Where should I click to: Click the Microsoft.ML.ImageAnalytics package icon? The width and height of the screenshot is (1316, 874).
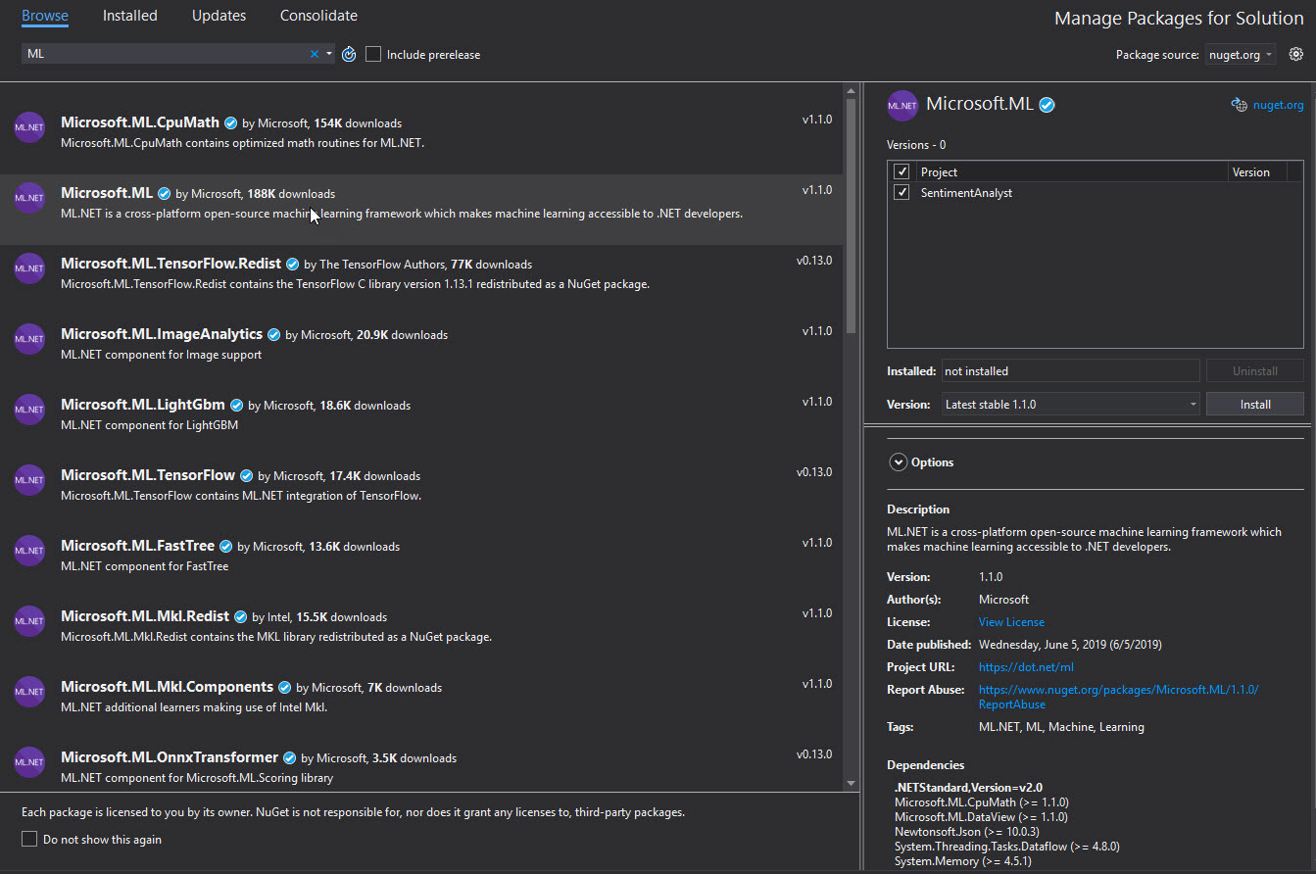(x=29, y=339)
